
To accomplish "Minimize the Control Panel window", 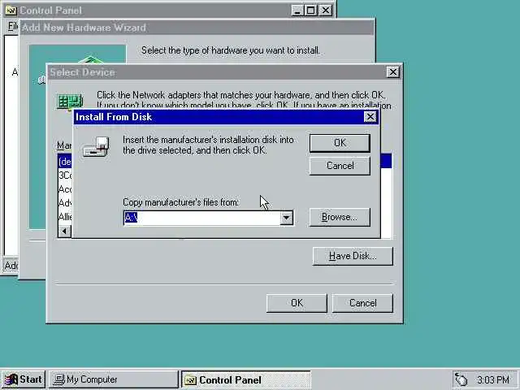I will tap(297, 11).
